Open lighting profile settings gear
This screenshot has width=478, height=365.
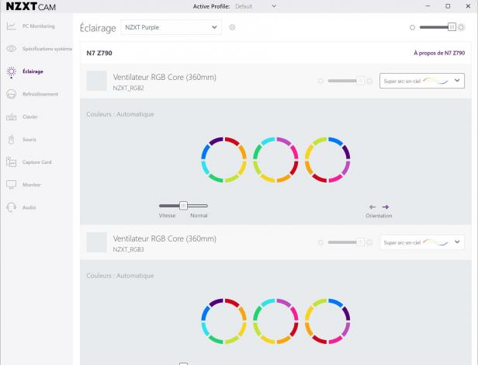tap(232, 27)
